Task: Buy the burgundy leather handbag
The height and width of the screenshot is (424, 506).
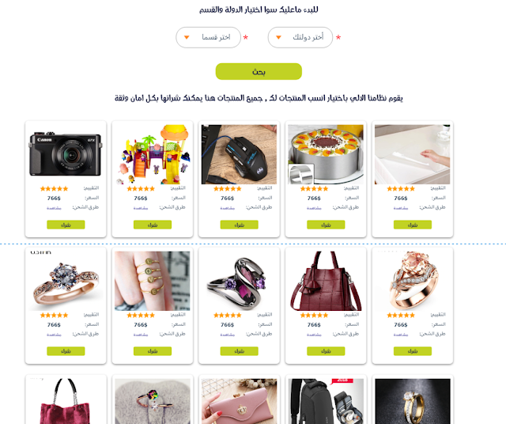Action: [x=326, y=351]
